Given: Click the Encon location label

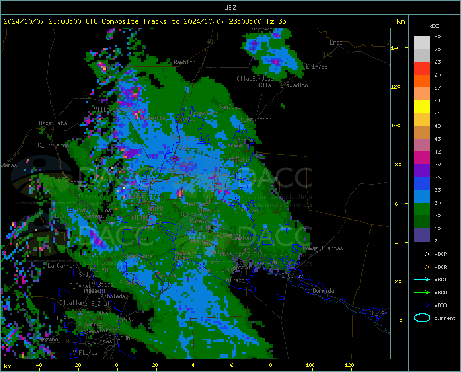Looking at the screenshot, I should [x=338, y=42].
